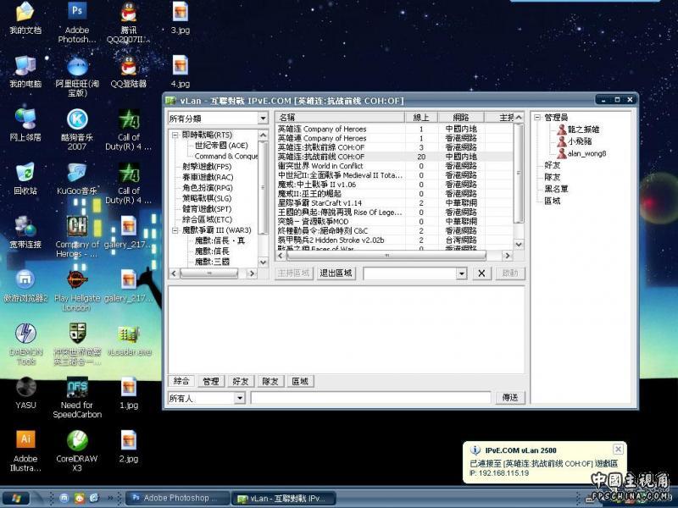Viewport: 678px width, 508px height.
Task: Open 网上邻居 desktop icon
Action: click(x=25, y=125)
